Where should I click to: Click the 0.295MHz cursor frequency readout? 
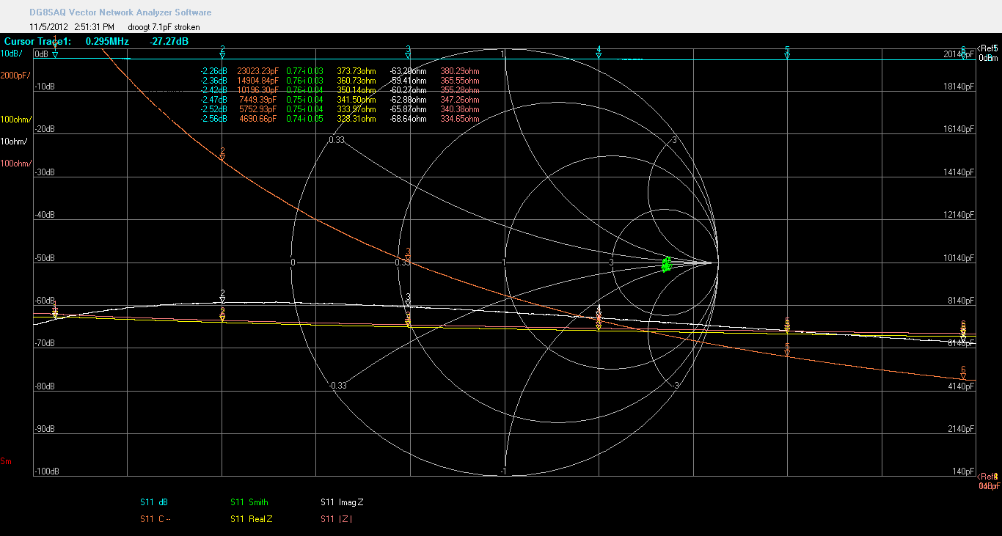(x=107, y=42)
